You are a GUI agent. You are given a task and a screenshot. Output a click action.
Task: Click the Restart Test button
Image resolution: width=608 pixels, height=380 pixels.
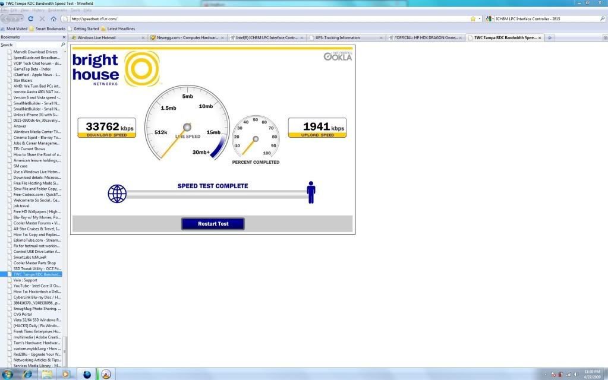[213, 224]
